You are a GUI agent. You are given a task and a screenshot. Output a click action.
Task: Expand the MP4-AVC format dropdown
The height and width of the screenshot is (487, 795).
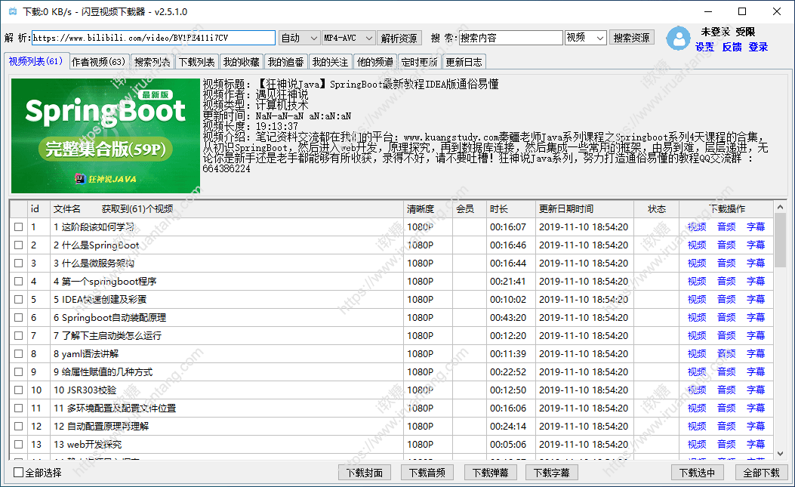(x=348, y=38)
